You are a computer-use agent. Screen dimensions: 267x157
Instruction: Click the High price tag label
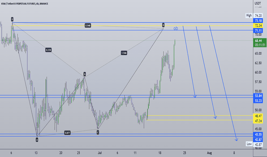pyautogui.click(x=249, y=15)
